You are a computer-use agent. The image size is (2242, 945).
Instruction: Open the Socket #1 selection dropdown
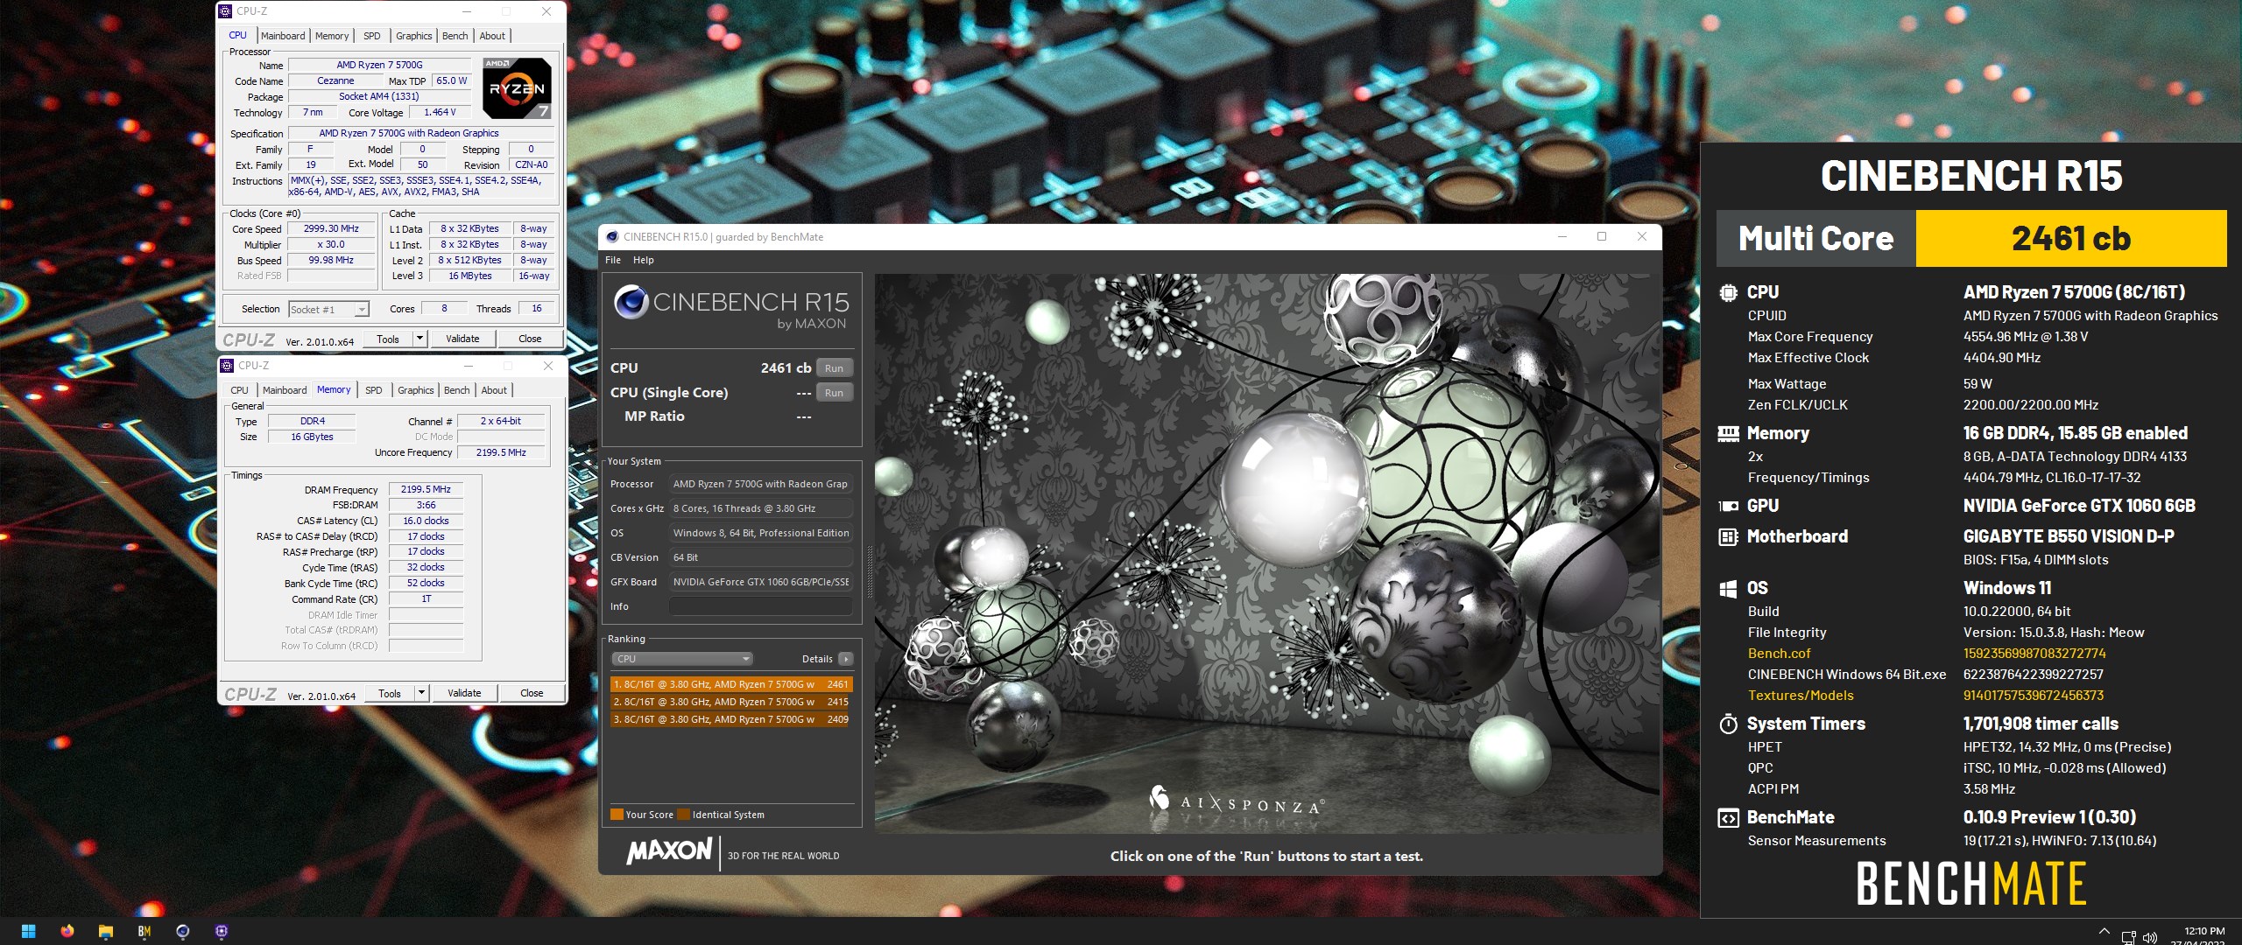point(328,309)
